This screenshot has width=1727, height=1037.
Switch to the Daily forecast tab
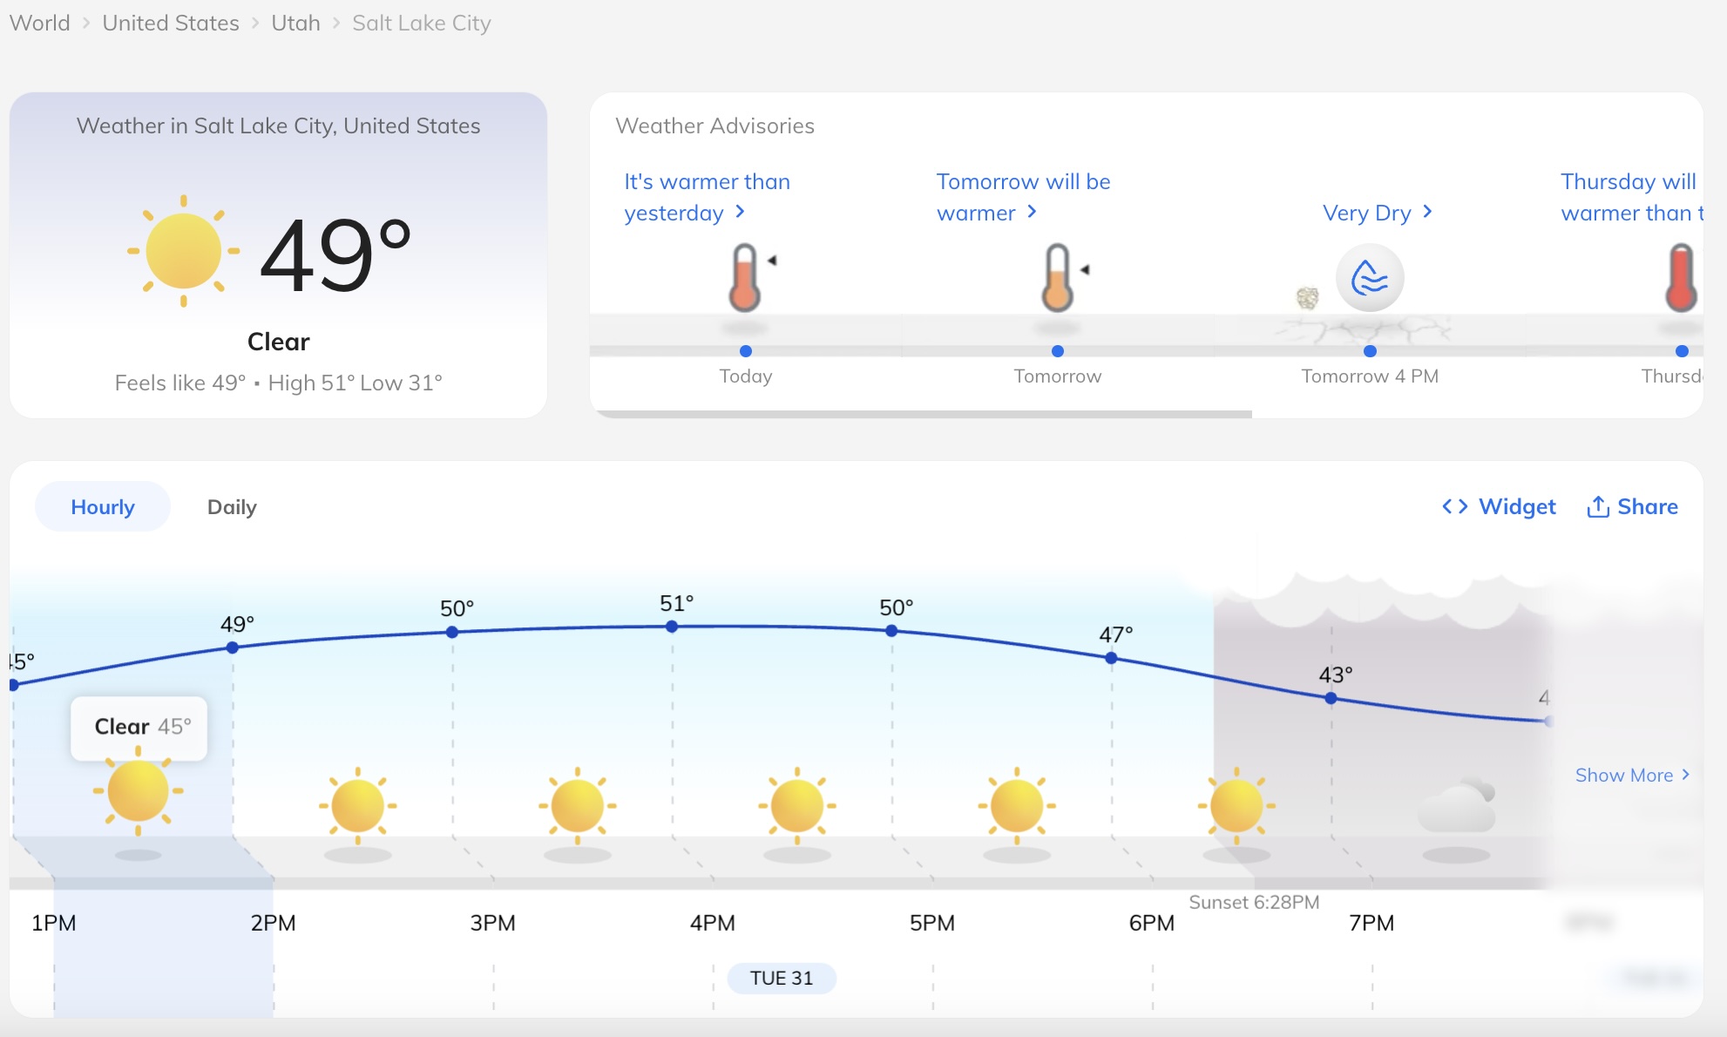232,507
